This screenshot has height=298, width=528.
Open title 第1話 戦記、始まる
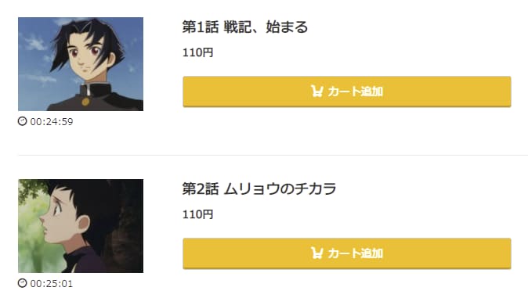pos(245,27)
